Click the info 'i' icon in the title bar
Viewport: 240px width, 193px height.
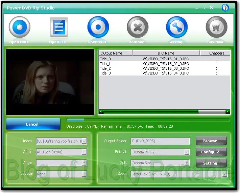click(204, 7)
